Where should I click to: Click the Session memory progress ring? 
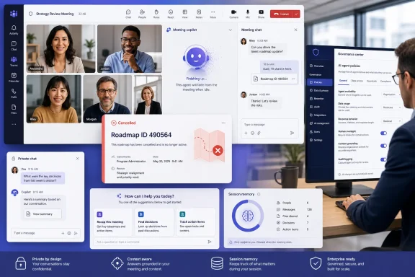pos(248,216)
